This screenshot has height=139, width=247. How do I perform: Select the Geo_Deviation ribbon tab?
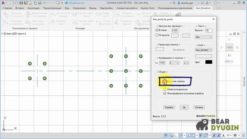tap(203, 8)
